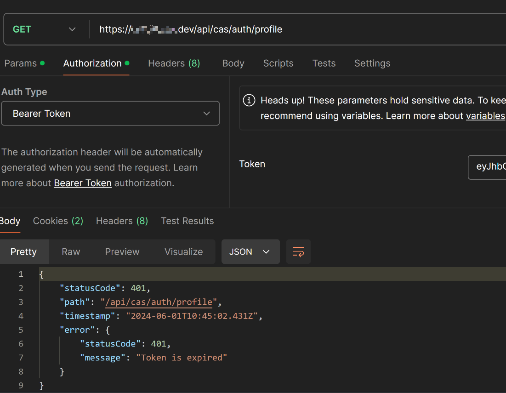Click the timestamp value "2024-06-01T10:45:02.431Z"
The width and height of the screenshot is (506, 393).
coord(192,316)
